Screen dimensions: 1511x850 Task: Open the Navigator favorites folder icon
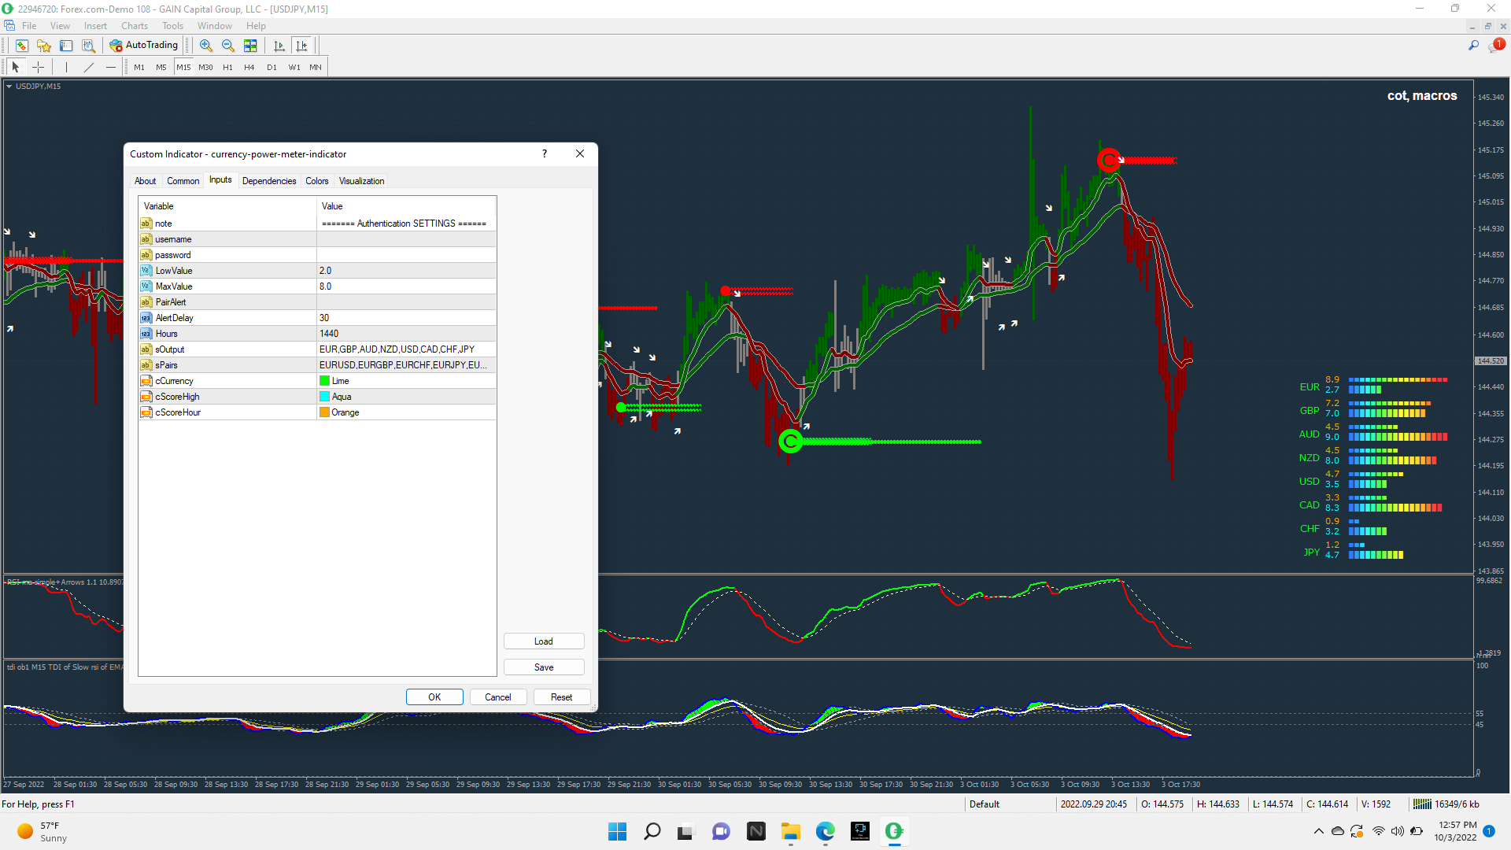[44, 46]
